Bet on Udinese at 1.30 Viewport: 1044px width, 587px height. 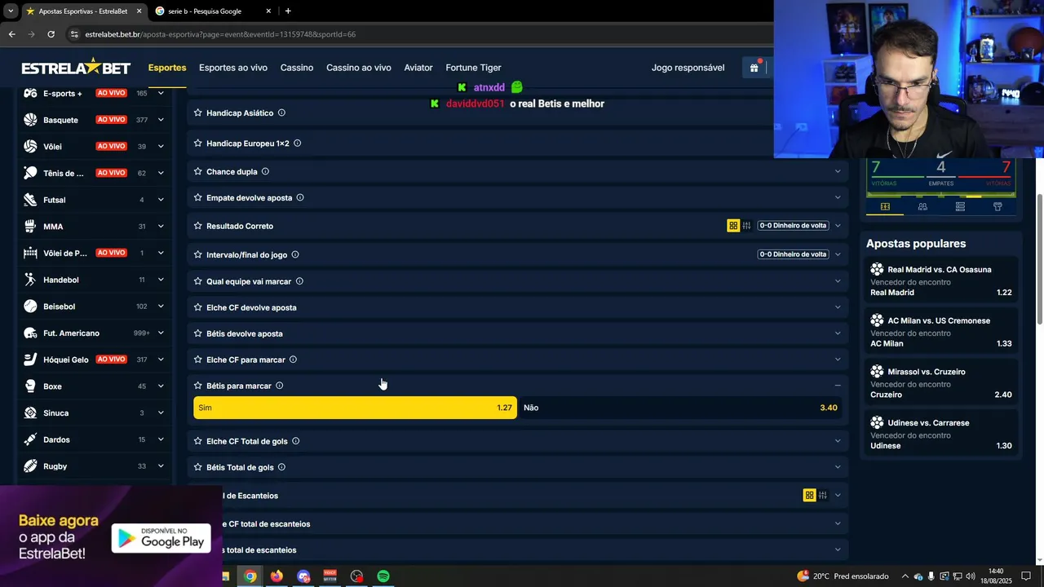[941, 435]
